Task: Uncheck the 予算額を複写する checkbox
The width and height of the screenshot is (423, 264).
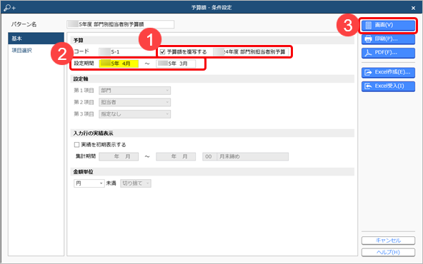Action: 162,52
